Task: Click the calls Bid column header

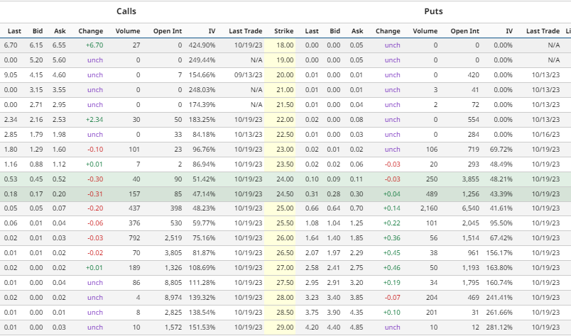Action: tap(38, 31)
